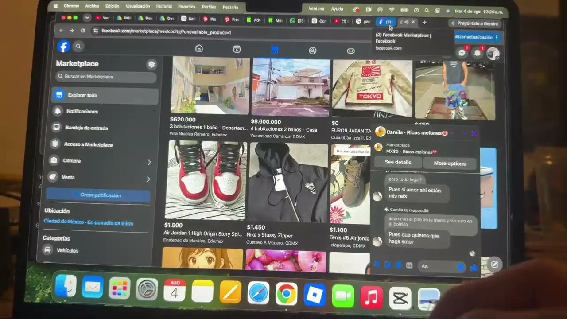
Task: Open the Groups icon in top navigation
Action: point(313,51)
